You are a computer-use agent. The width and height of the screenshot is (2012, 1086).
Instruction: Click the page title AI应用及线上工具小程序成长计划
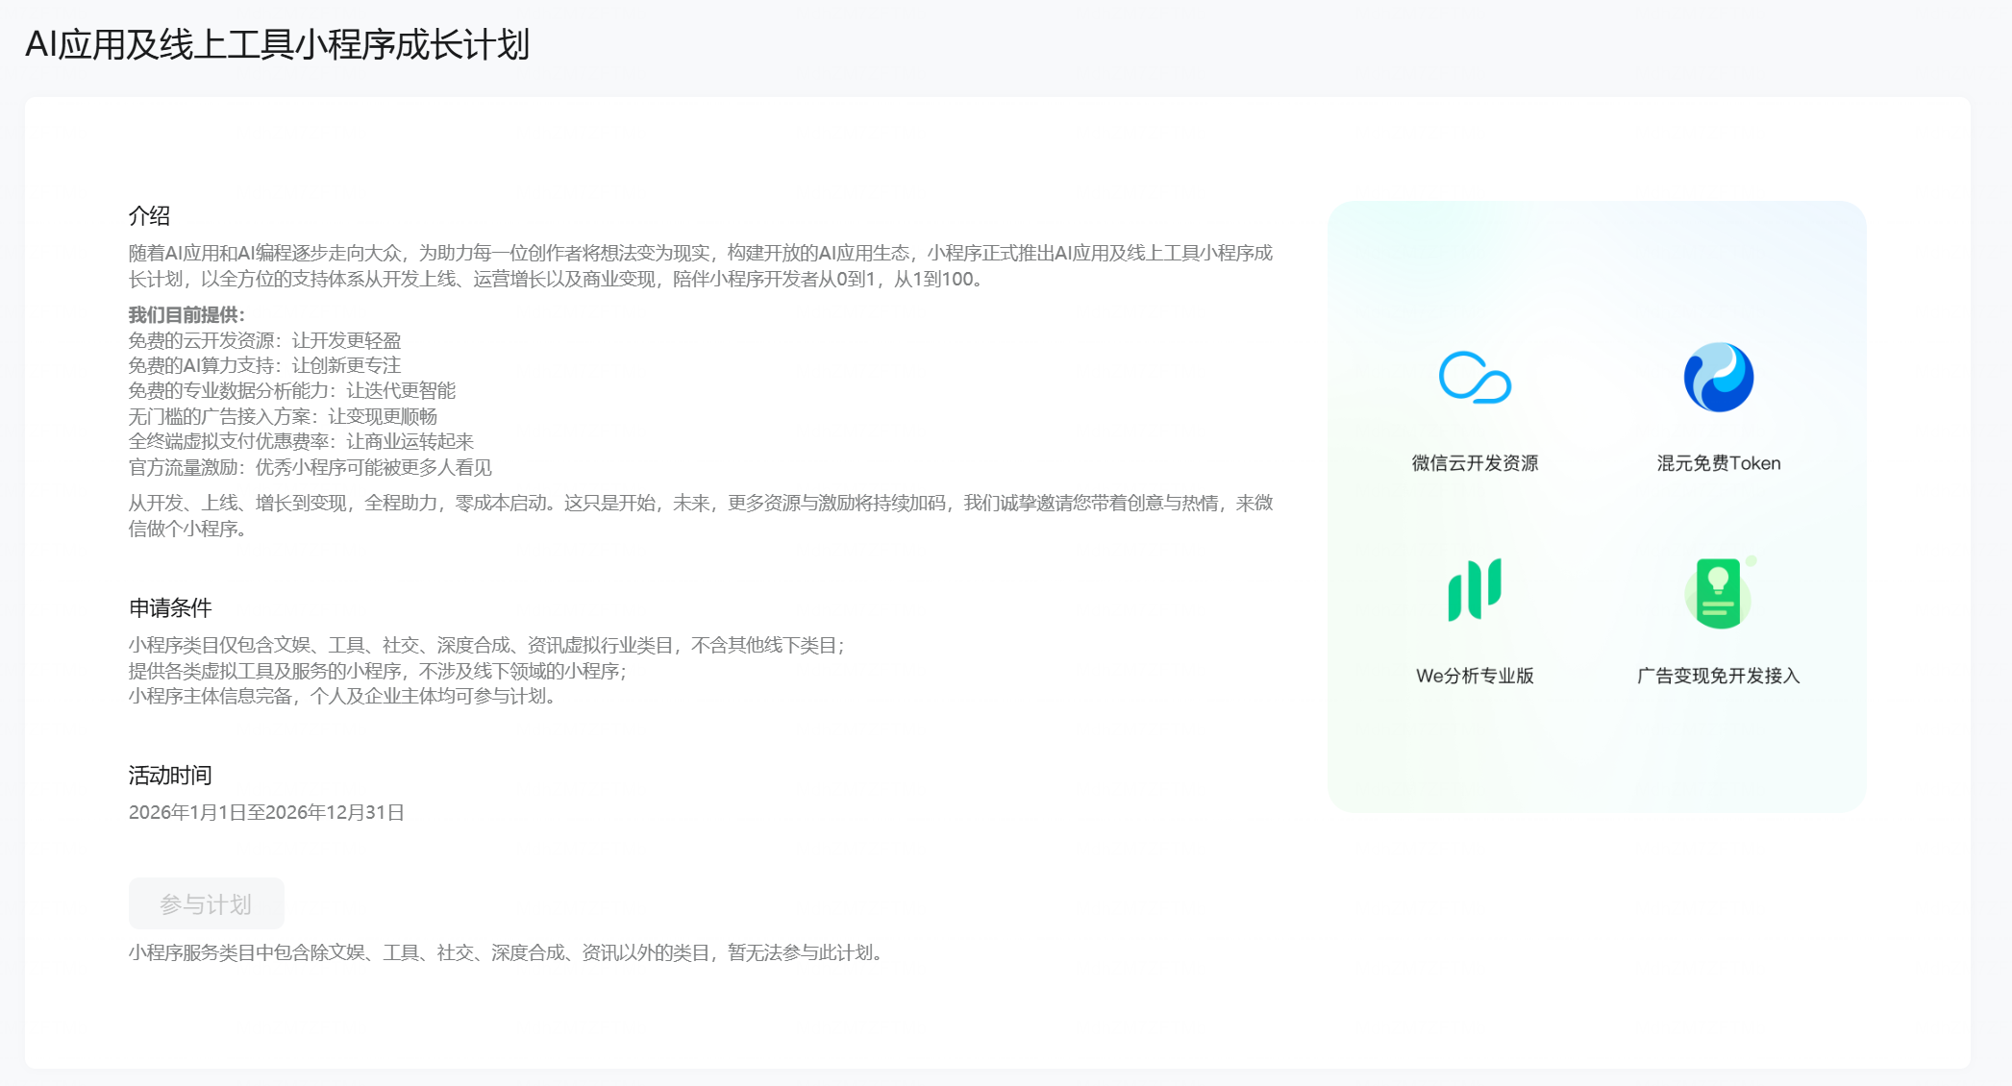tap(277, 44)
